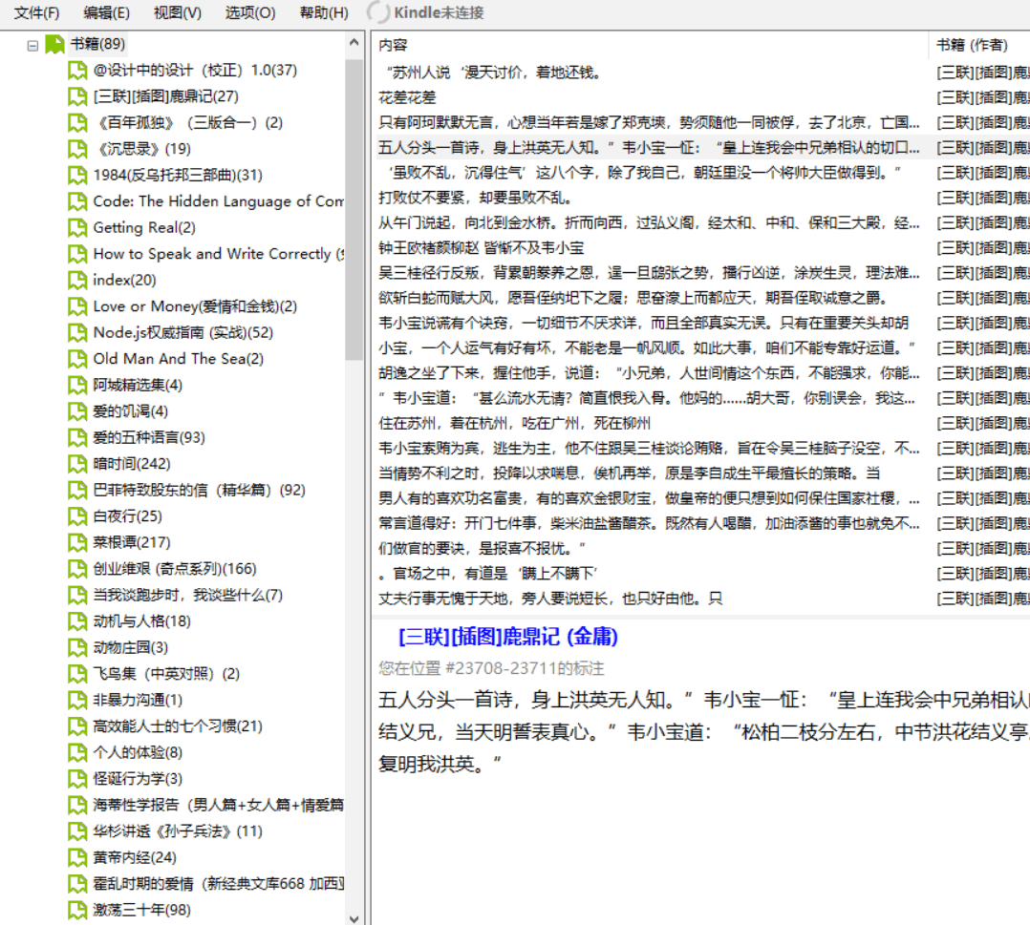Select the book 飞鸟集（中英对照）(2)
This screenshot has height=925, width=1030.
pos(166,674)
